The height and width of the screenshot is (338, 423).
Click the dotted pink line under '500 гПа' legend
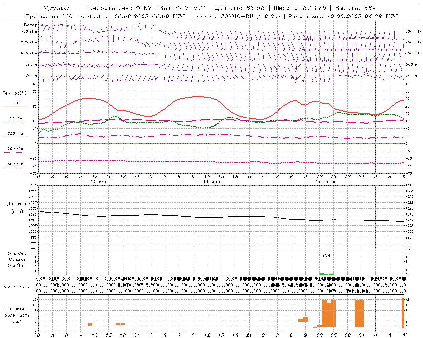[15, 168]
